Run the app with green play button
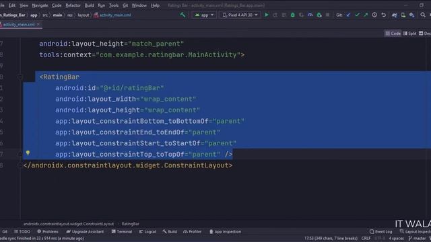431x242 pixels. pyautogui.click(x=267, y=15)
